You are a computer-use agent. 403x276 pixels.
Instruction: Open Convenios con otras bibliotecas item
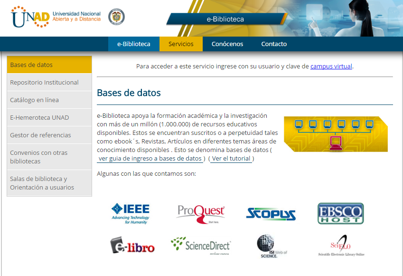[49, 157]
